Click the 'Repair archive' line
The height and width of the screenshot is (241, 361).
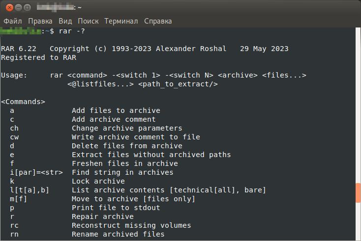click(x=103, y=216)
